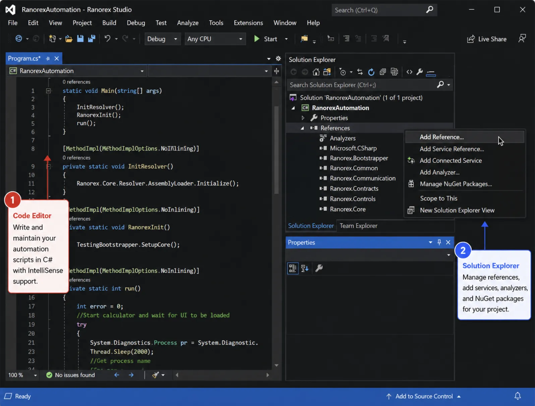The width and height of the screenshot is (535, 406).
Task: Open the code cleanup broom icon
Action: click(156, 375)
